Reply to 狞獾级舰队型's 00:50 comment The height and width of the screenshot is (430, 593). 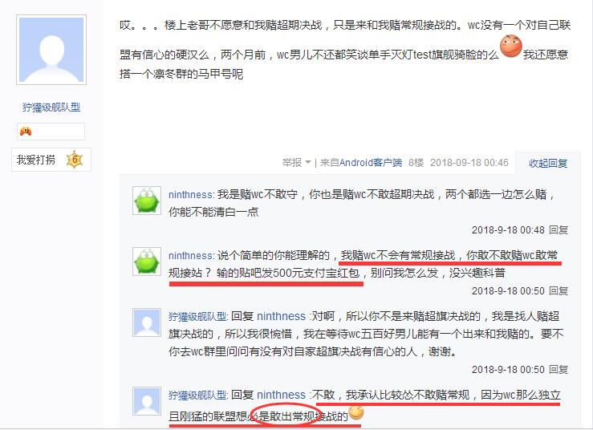[x=558, y=370]
